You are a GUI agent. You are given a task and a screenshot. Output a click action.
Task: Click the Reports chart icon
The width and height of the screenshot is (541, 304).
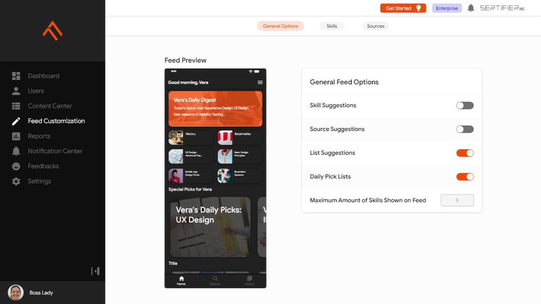pos(16,136)
